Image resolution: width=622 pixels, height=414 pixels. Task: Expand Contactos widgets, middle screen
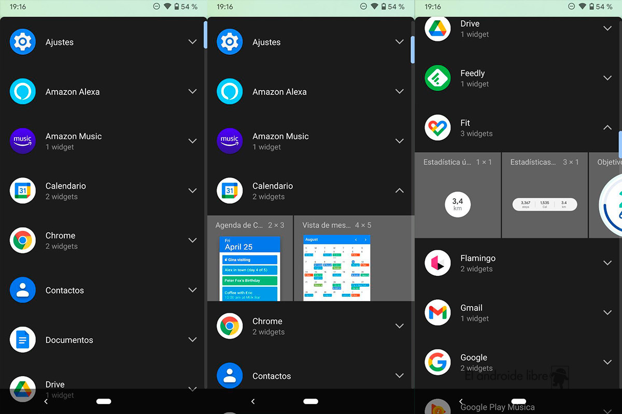click(399, 376)
